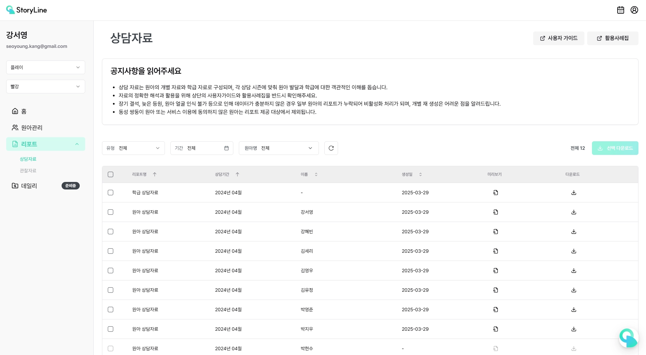Select the 김영우 row checkbox

tap(111, 271)
